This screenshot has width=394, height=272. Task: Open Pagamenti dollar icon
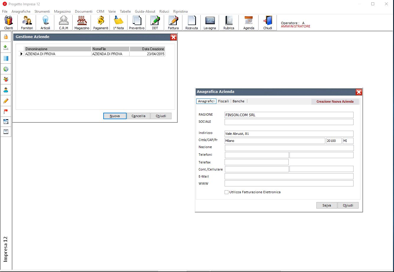click(101, 23)
